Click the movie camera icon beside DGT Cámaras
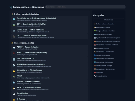This screenshot has width=135, height=101. tap(14, 36)
